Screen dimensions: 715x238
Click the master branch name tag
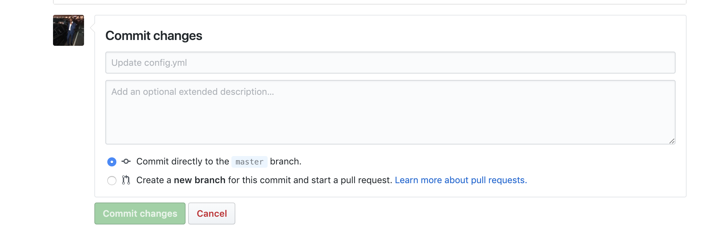(x=249, y=162)
